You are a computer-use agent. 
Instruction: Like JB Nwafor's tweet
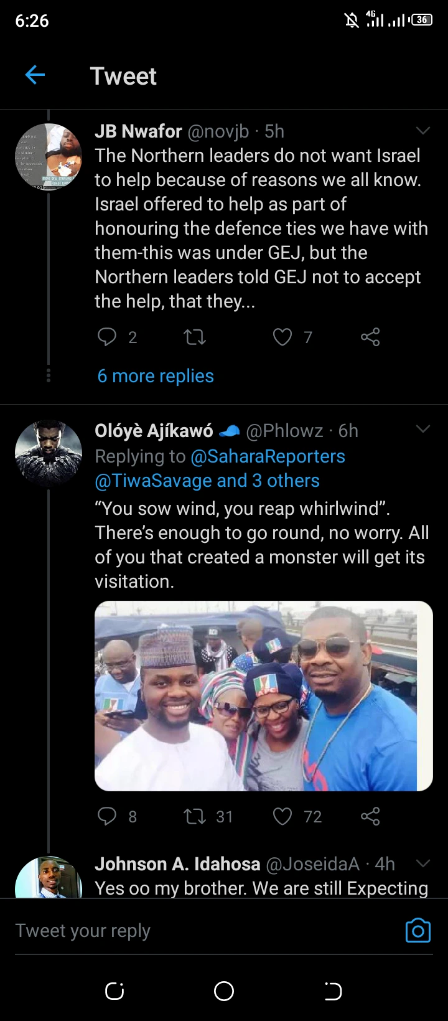pyautogui.click(x=282, y=337)
